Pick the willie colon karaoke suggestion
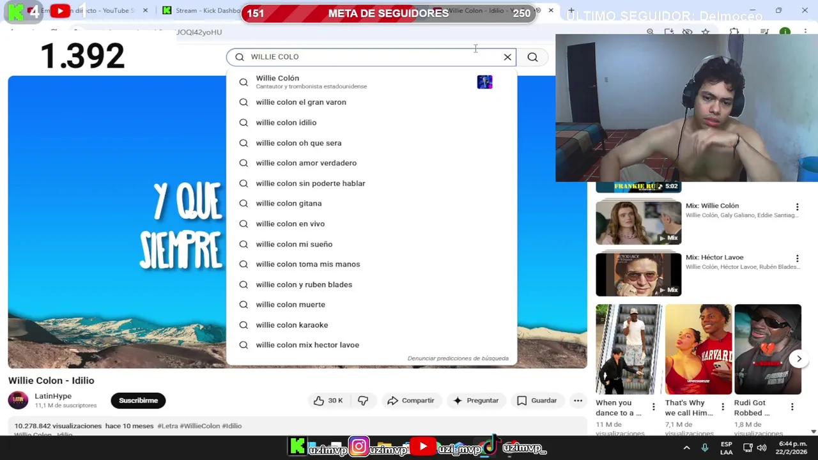The image size is (818, 460). click(x=371, y=325)
